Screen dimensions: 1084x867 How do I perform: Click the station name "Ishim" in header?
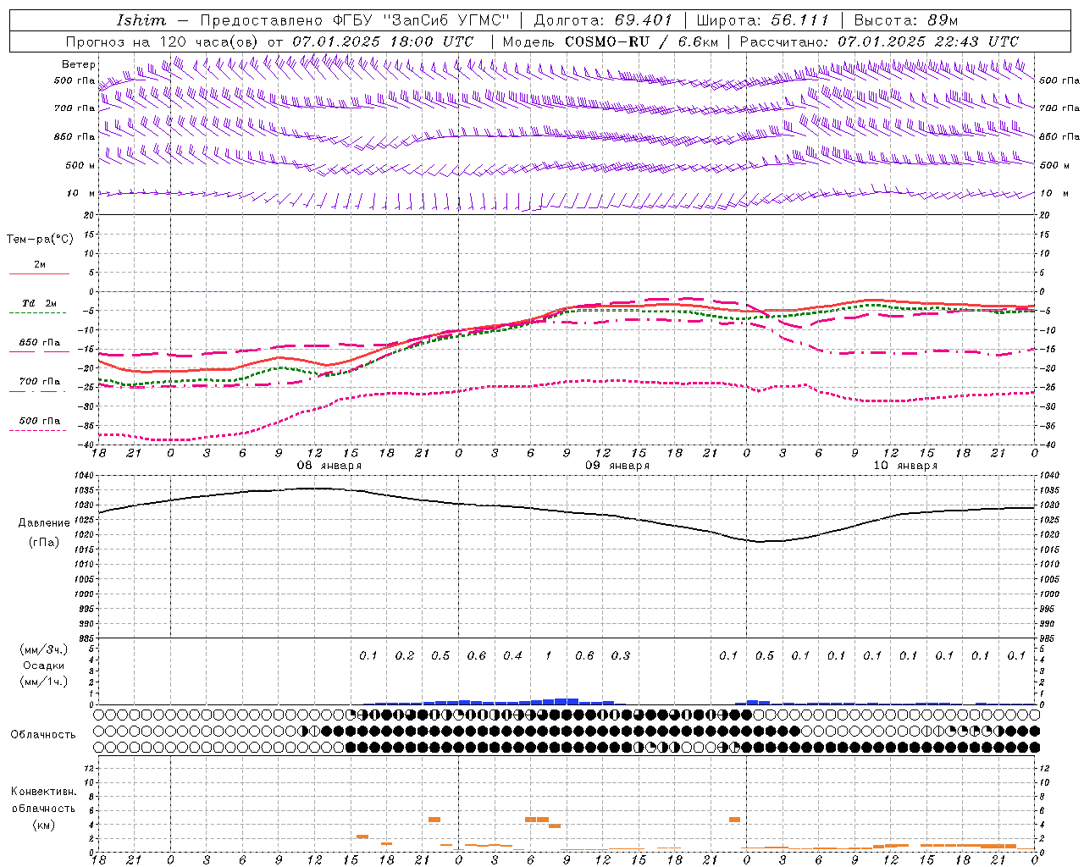pyautogui.click(x=141, y=20)
